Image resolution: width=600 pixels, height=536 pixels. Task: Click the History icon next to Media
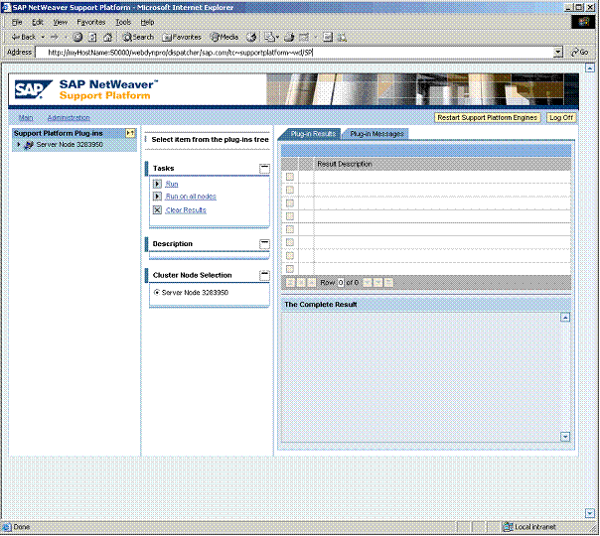[x=251, y=37]
